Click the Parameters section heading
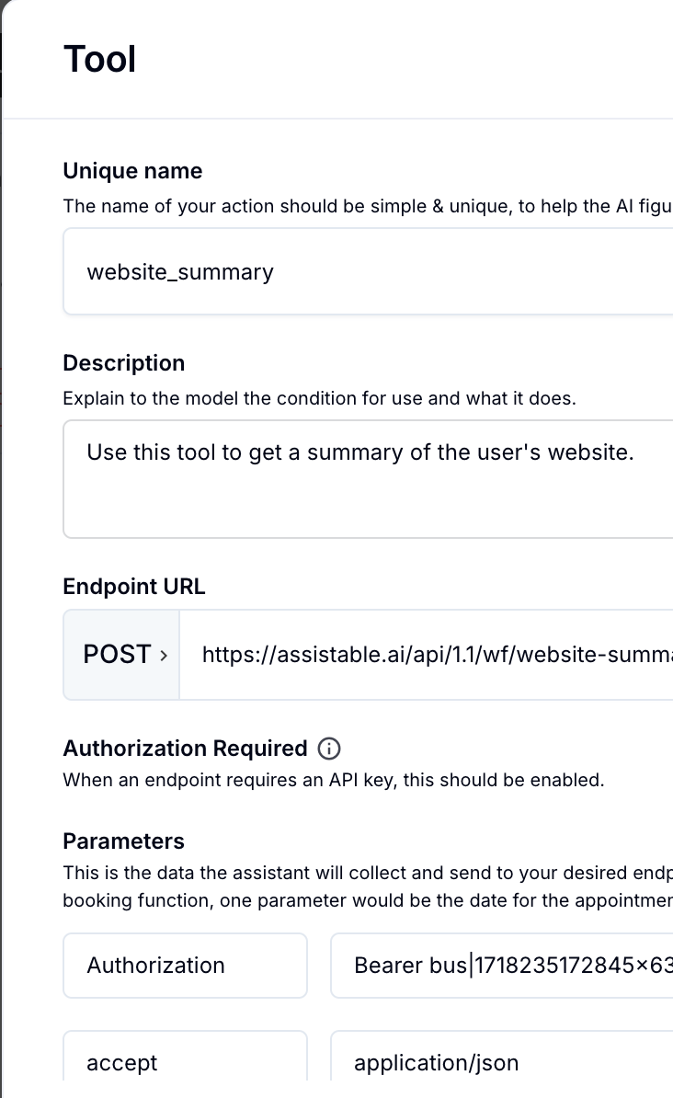Viewport: 673px width, 1098px height. tap(123, 841)
